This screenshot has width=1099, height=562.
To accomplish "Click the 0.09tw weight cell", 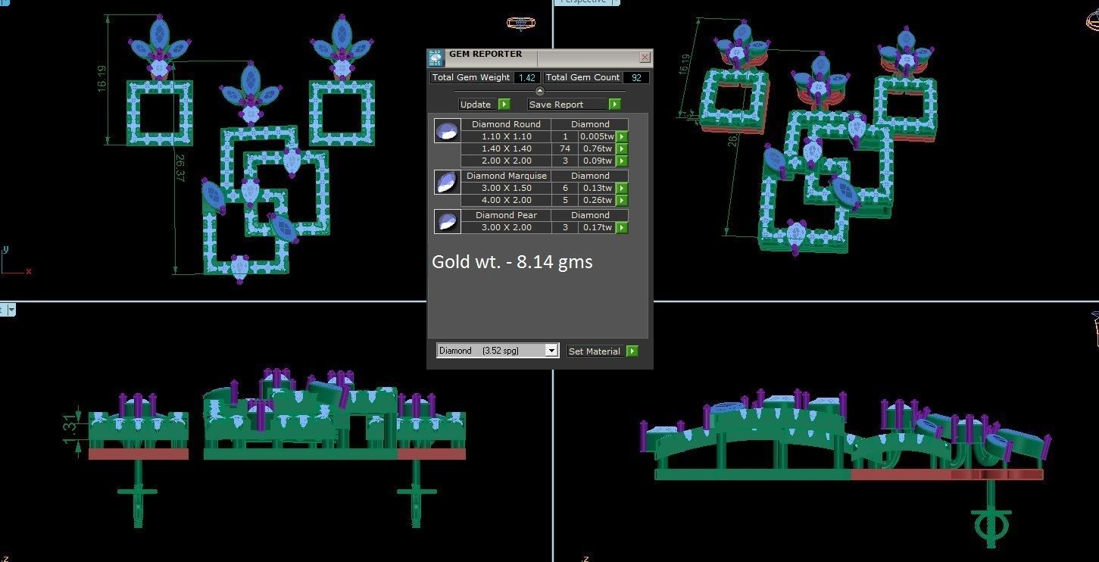I will [598, 161].
